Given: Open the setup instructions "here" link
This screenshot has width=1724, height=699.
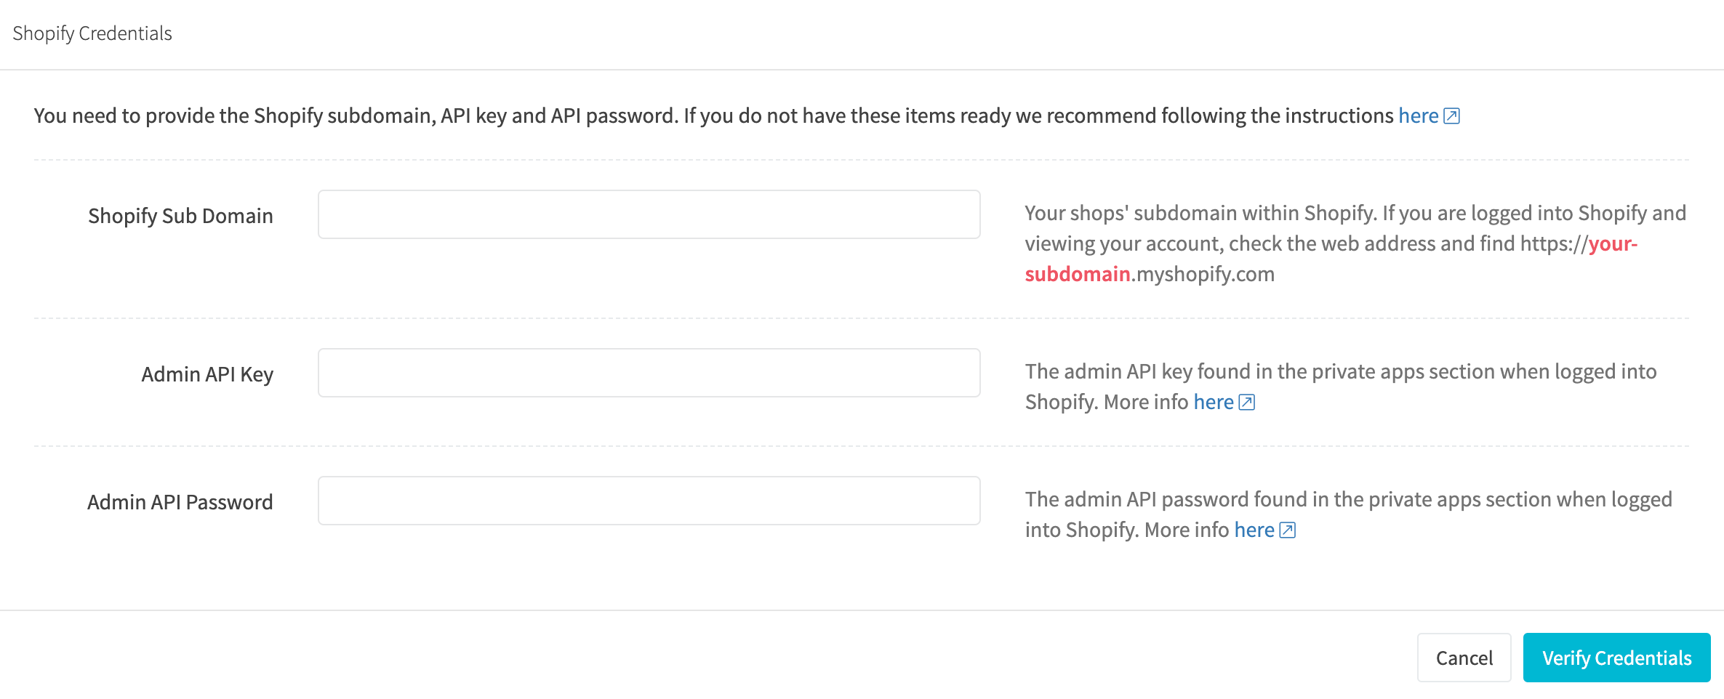Looking at the screenshot, I should point(1418,116).
